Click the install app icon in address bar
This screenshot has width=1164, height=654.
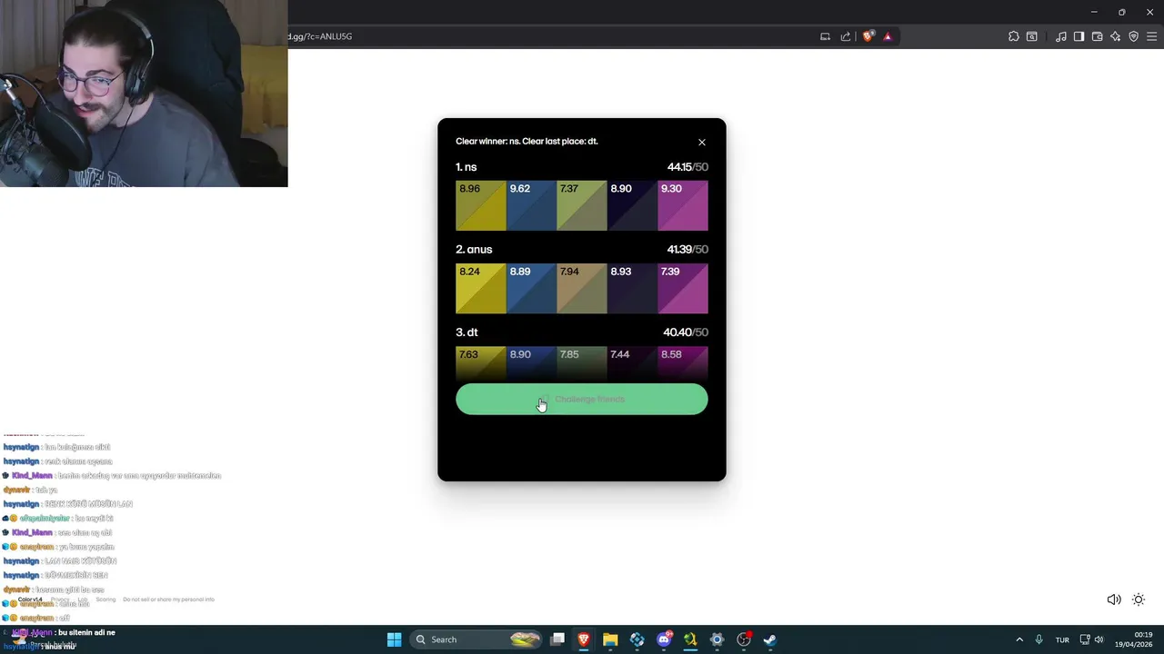tap(825, 36)
